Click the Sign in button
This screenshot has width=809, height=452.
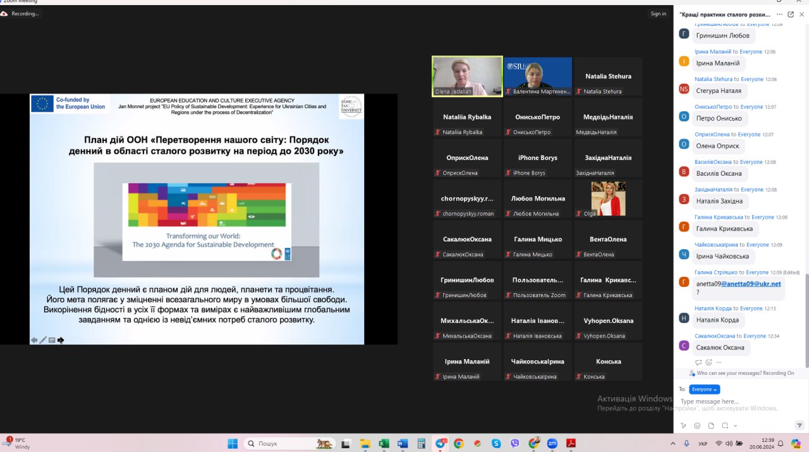659,14
